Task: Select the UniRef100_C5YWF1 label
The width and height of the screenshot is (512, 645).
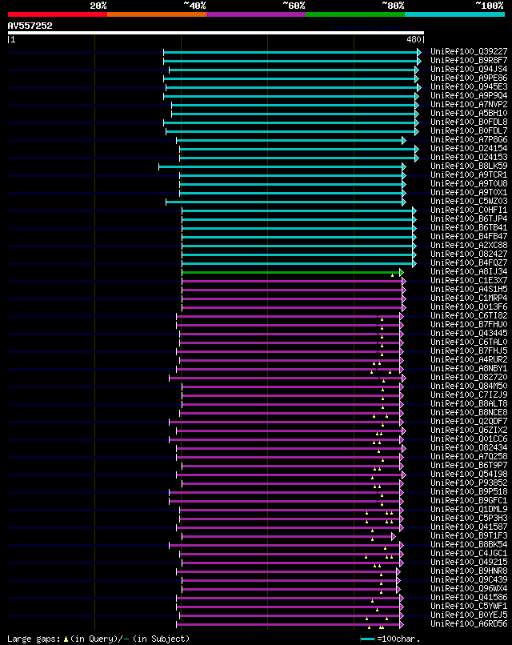Action: tap(469, 607)
